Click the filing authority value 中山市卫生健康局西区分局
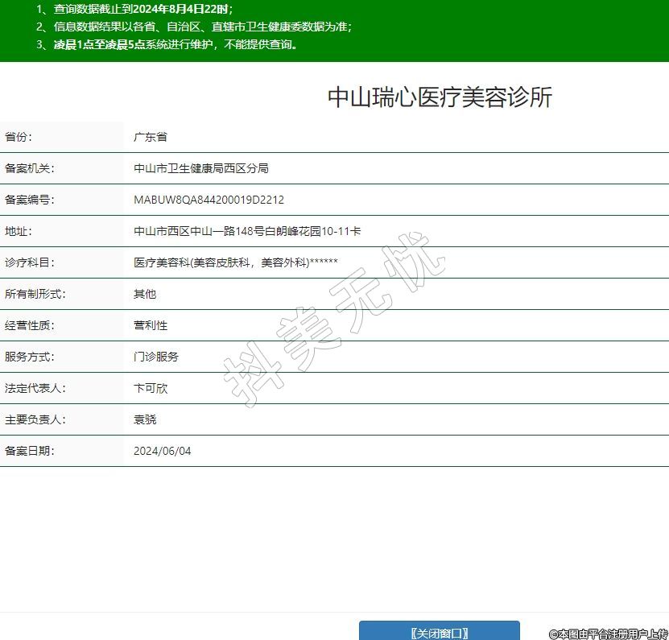 (x=201, y=168)
